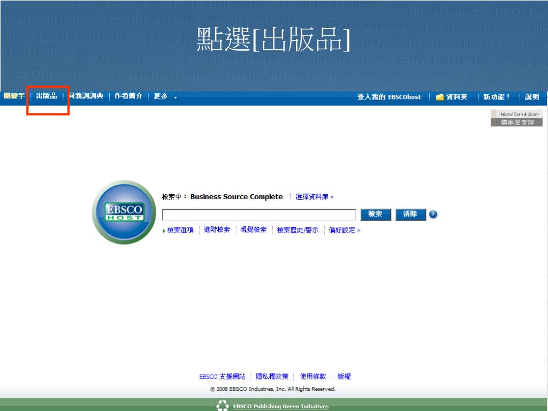
Task: Click the blue help question mark icon
Action: [433, 215]
